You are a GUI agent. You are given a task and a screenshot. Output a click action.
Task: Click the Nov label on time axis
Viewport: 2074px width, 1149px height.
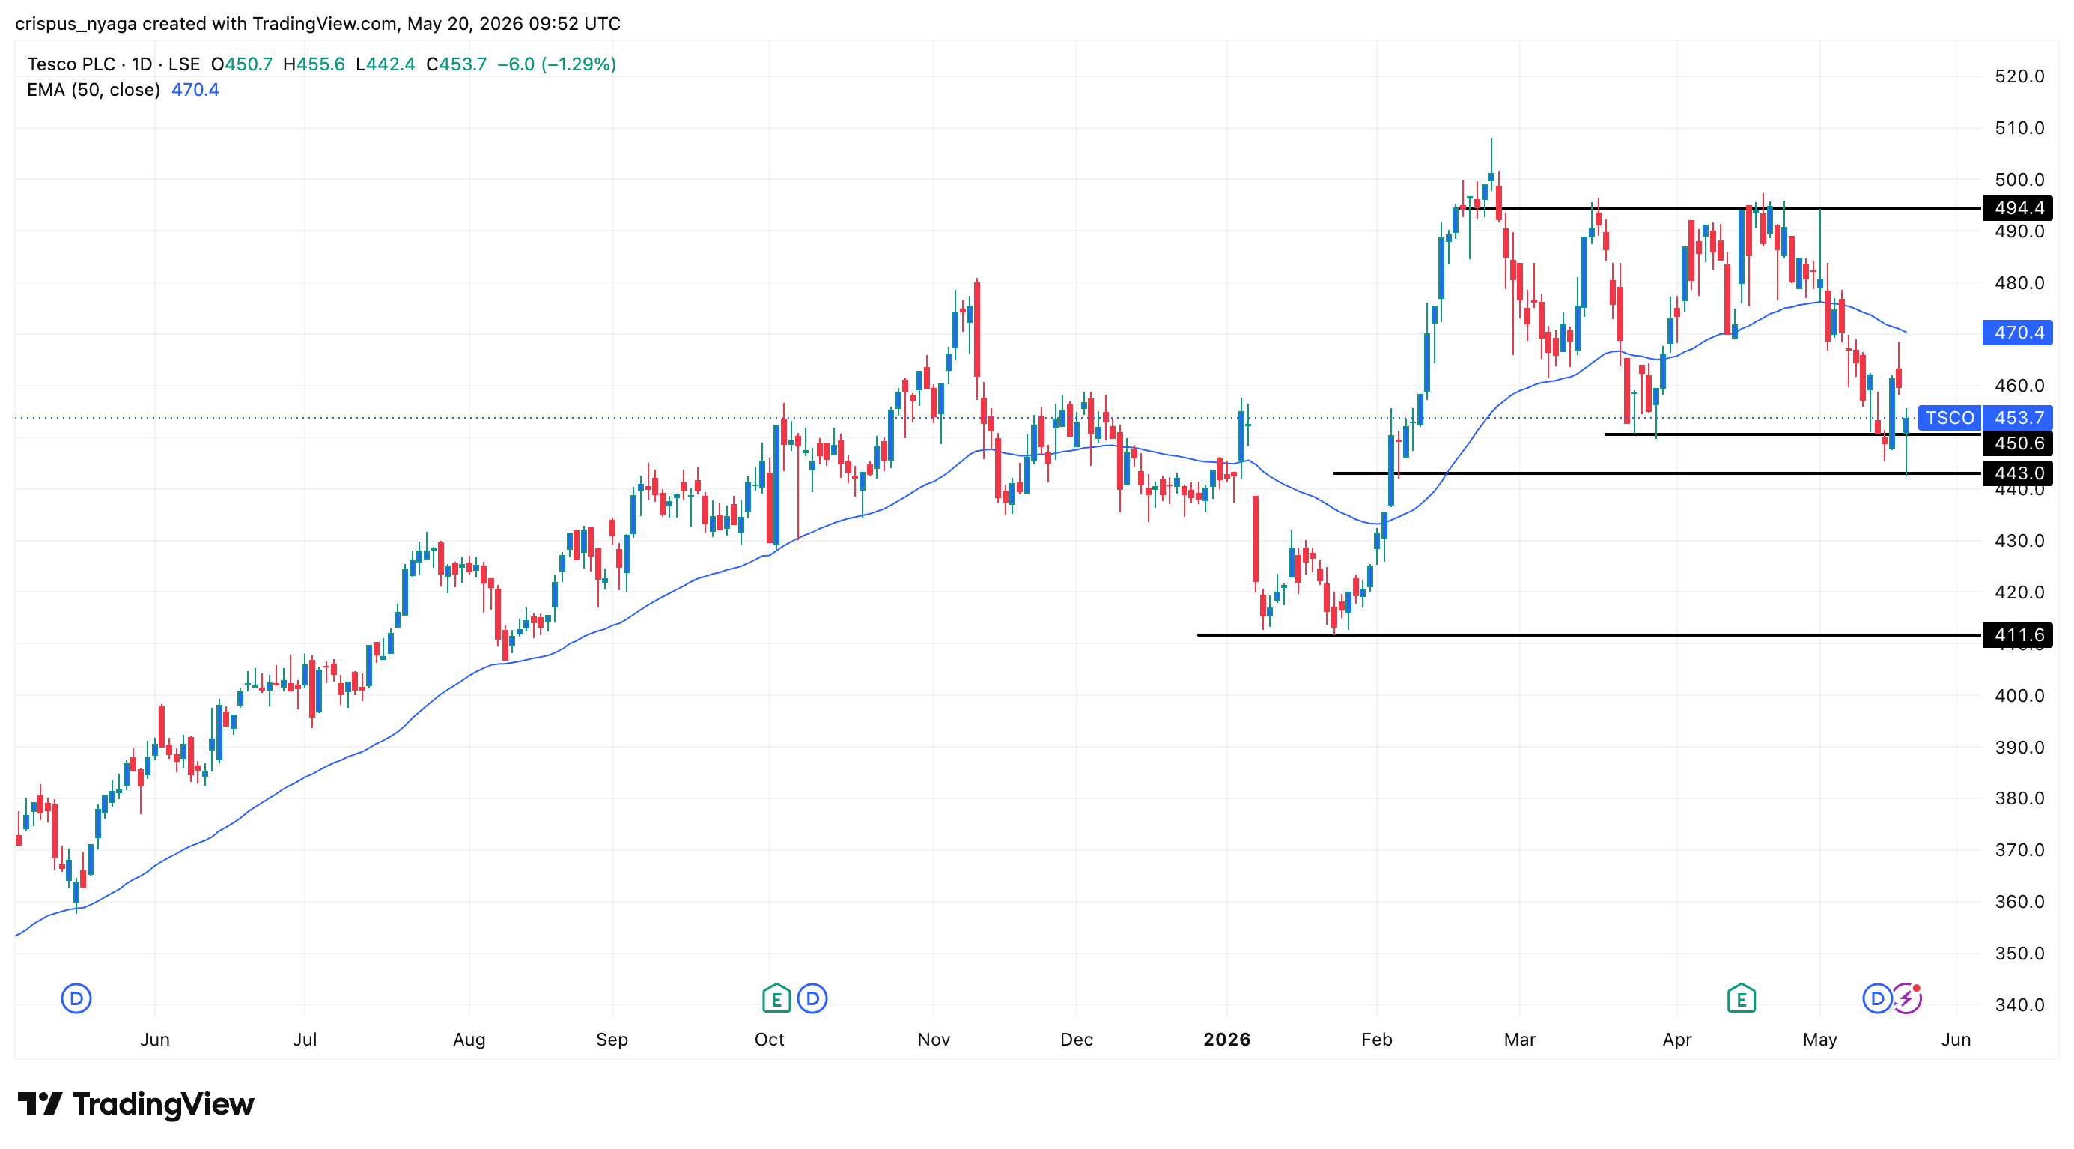[934, 1040]
